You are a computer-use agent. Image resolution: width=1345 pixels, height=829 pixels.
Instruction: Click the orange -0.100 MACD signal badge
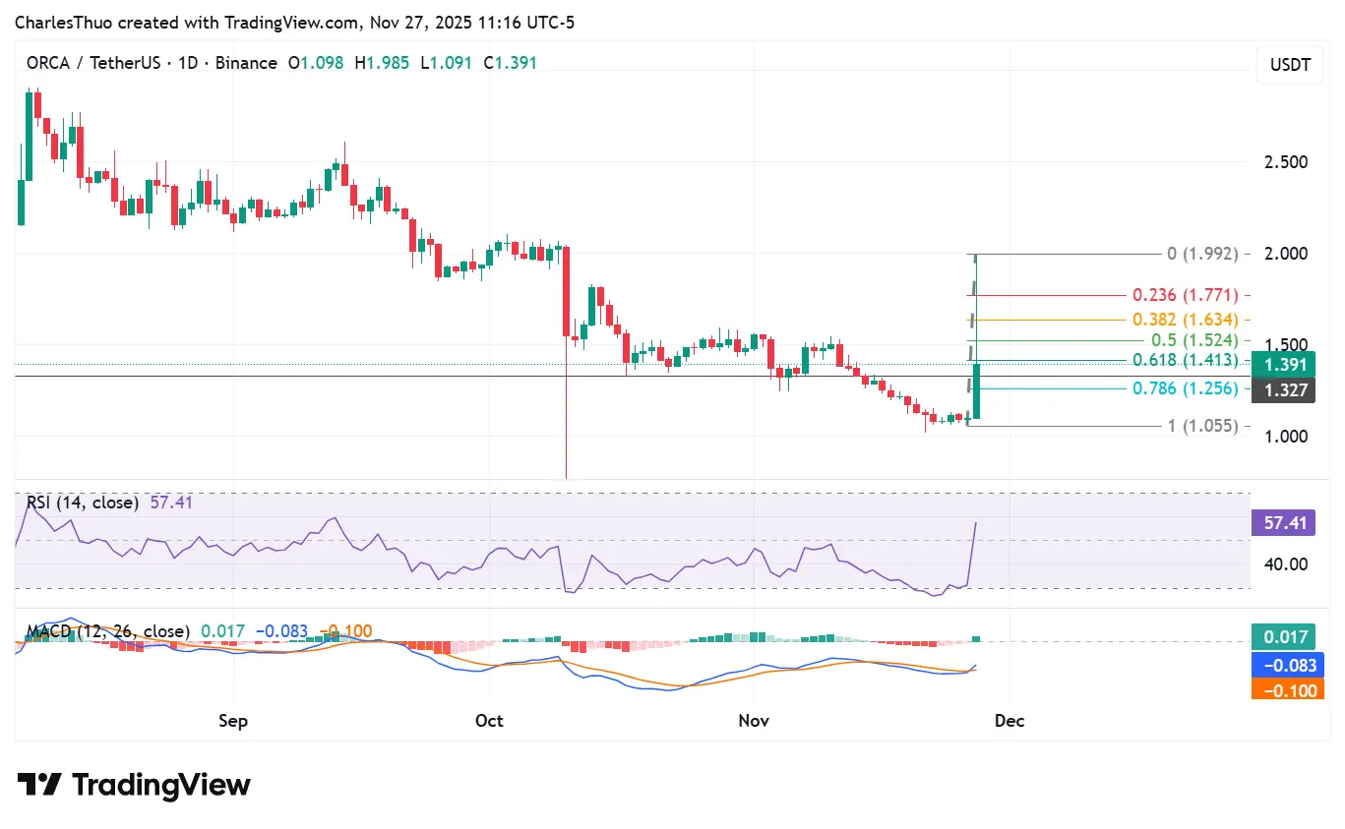[1285, 690]
